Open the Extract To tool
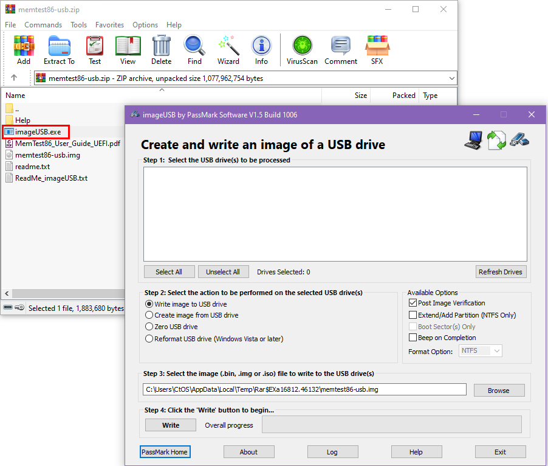548x466 pixels. click(x=59, y=50)
